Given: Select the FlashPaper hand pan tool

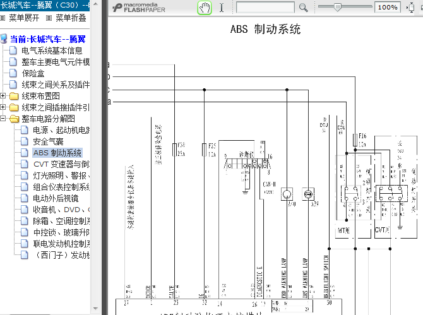Looking at the screenshot, I should 205,8.
